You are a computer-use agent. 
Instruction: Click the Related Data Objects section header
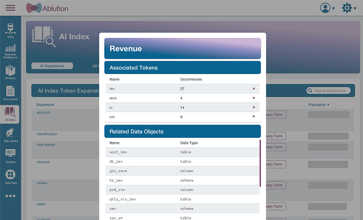pos(182,131)
